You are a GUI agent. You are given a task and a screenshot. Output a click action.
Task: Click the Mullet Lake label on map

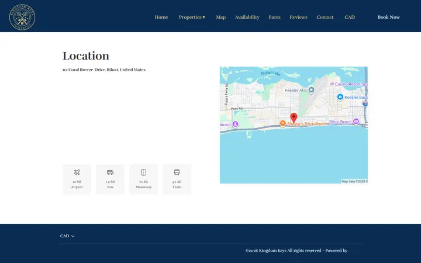tap(271, 73)
